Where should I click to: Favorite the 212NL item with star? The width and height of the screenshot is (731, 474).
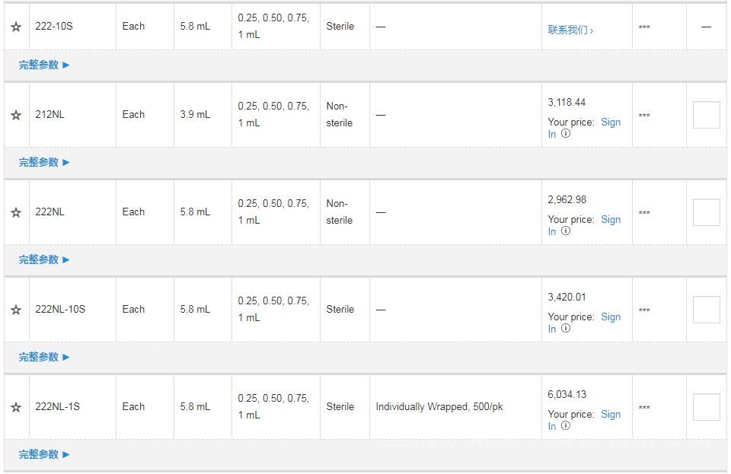(x=16, y=115)
